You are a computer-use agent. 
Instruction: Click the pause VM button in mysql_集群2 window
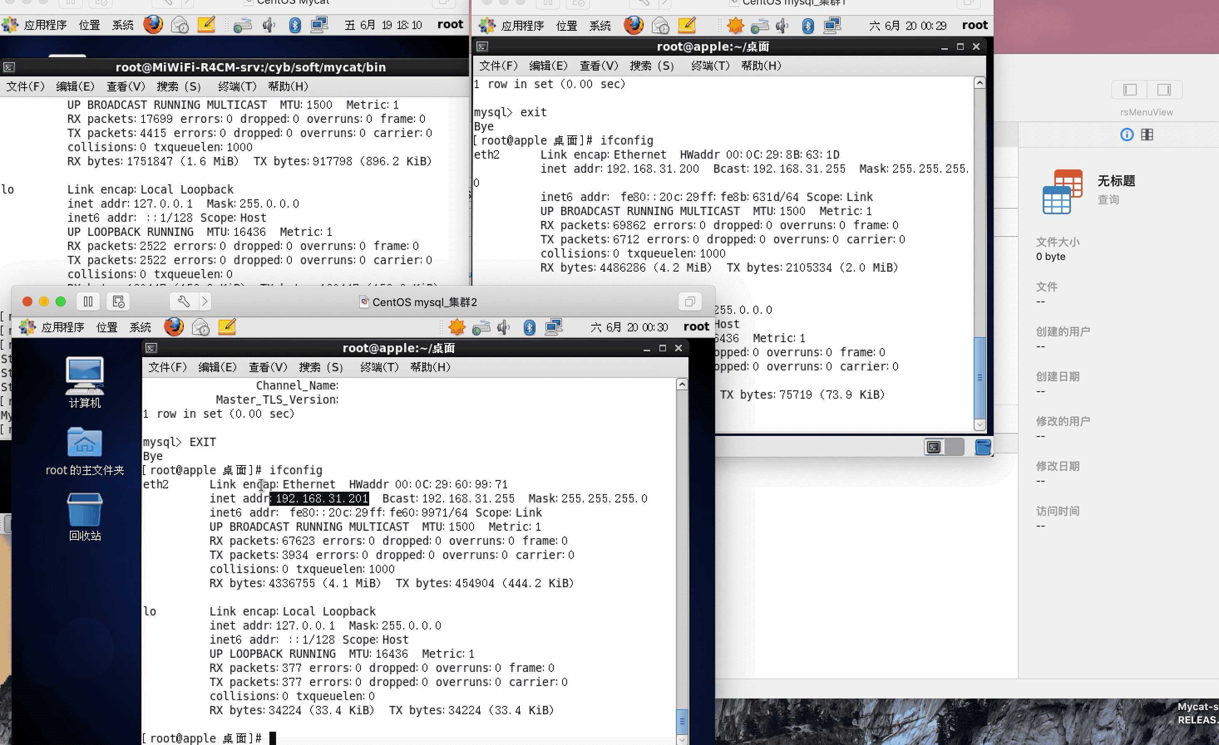tap(88, 301)
